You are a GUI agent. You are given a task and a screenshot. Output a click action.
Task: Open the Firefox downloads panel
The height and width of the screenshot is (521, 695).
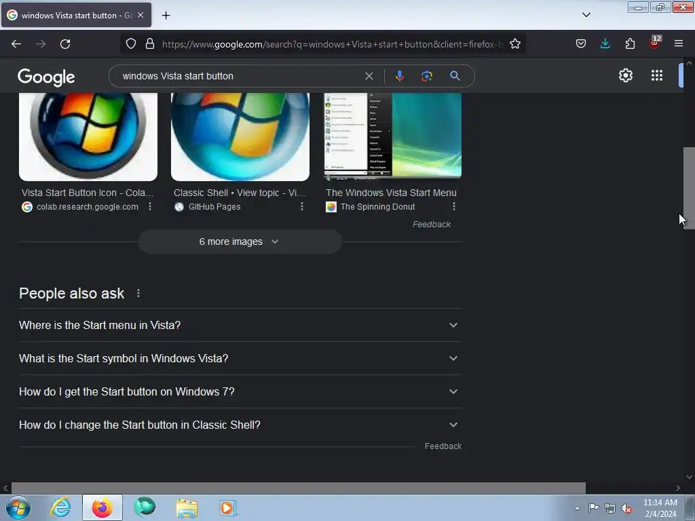[605, 44]
